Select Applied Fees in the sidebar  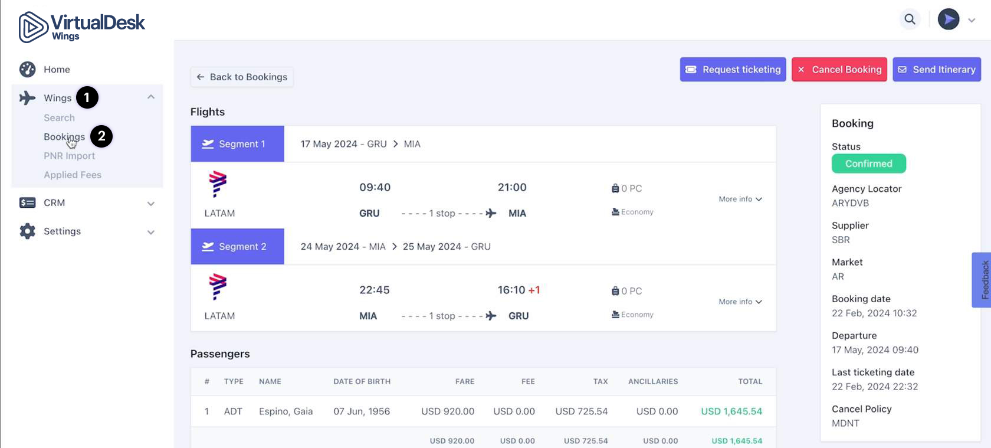(73, 175)
